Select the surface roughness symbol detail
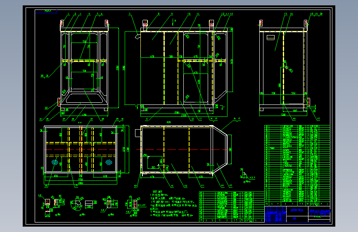The height and width of the screenshot is (232, 358). [x=247, y=176]
